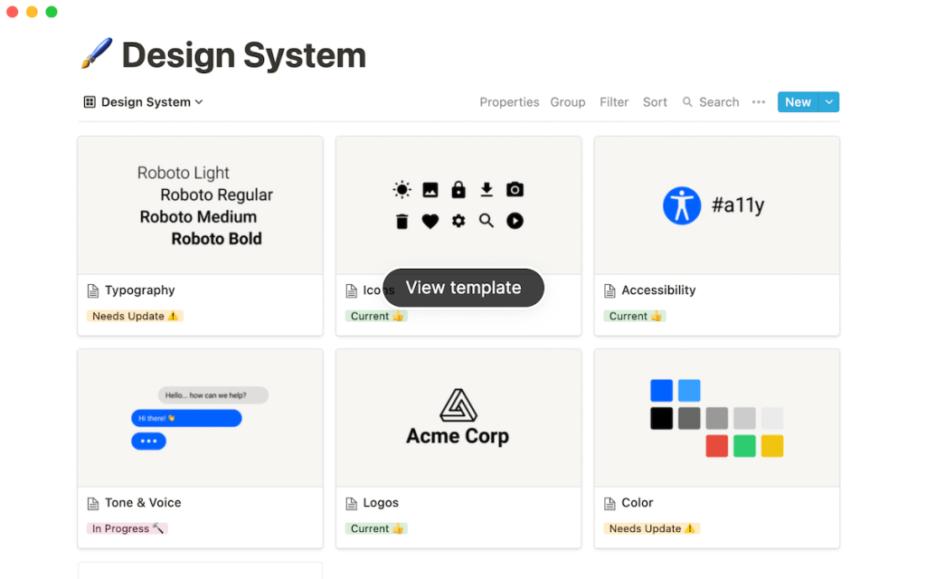Click Typography's Needs Update tag
Screen dimensions: 926x579
point(135,316)
